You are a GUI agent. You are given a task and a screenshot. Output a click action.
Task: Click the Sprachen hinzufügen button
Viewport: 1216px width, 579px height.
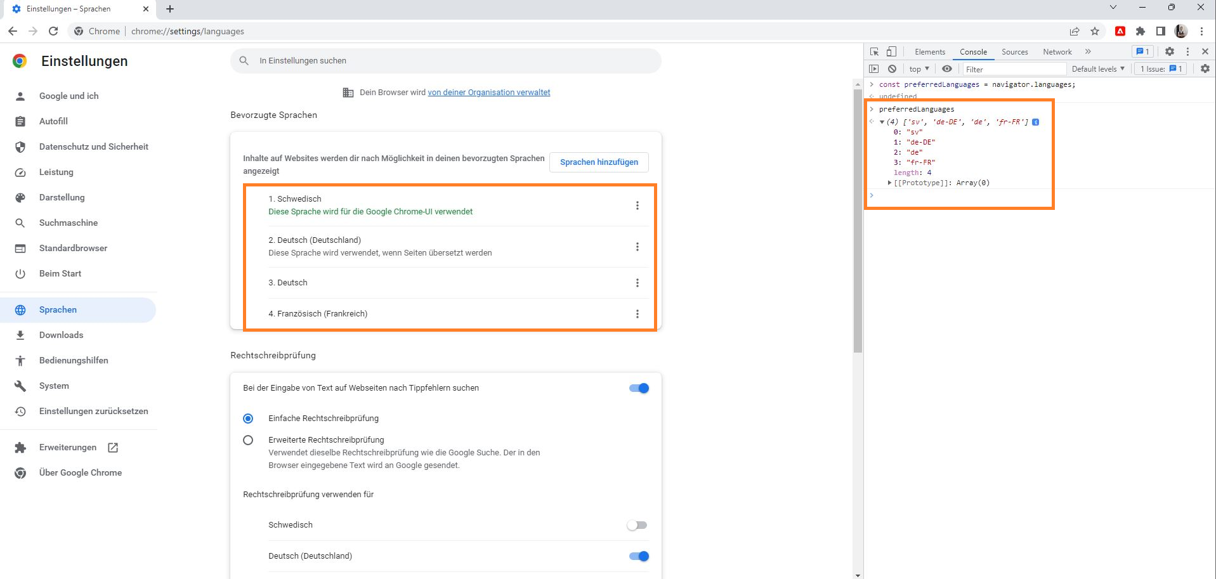tap(598, 162)
